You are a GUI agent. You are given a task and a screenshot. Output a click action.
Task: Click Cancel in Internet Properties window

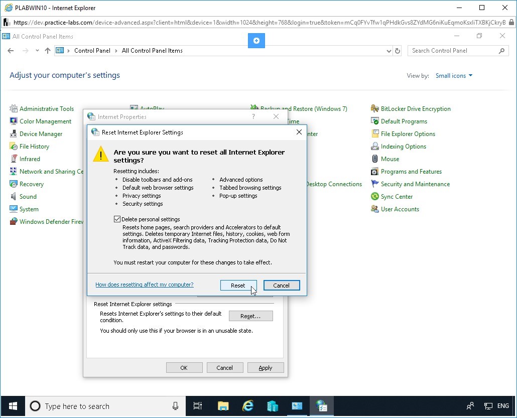[224, 367]
